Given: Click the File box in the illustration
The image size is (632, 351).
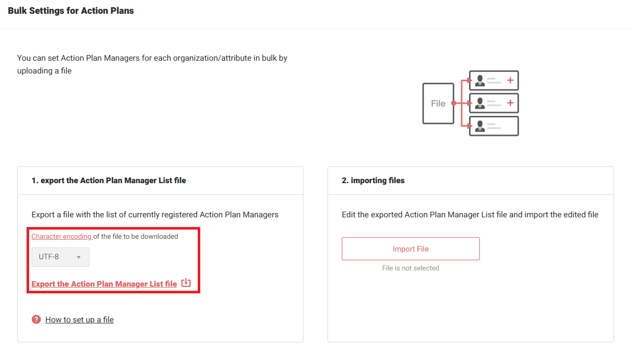Looking at the screenshot, I should click(x=438, y=104).
